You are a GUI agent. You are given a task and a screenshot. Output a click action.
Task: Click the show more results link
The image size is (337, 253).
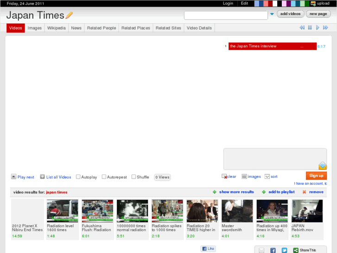coord(236,192)
